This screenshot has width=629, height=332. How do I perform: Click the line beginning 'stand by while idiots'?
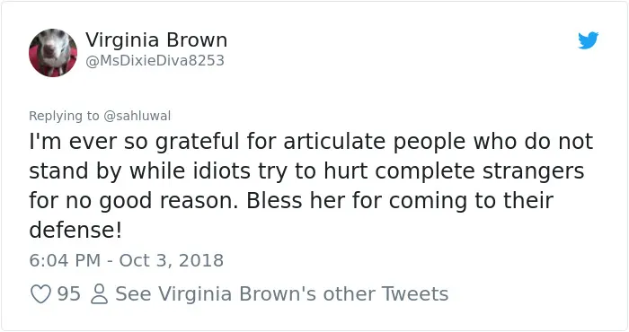pyautogui.click(x=306, y=171)
